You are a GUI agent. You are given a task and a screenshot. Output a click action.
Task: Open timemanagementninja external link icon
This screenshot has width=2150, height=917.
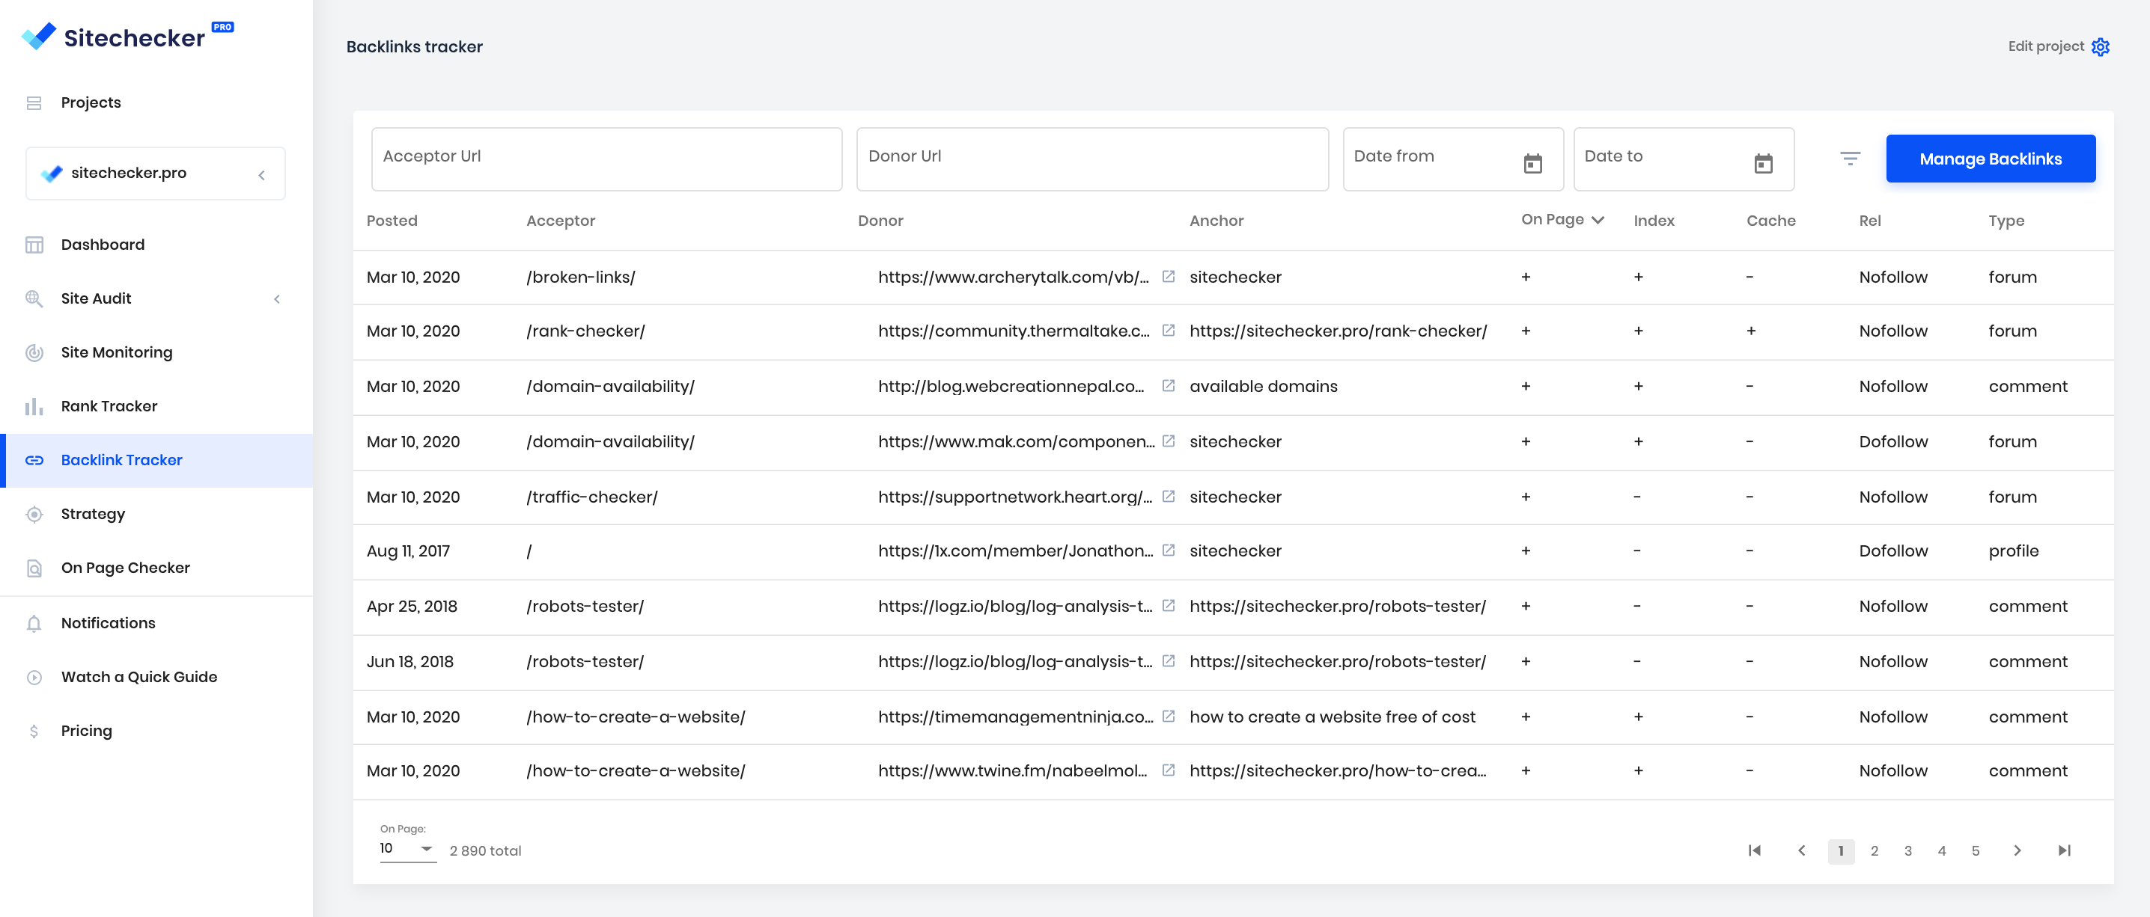click(x=1169, y=716)
